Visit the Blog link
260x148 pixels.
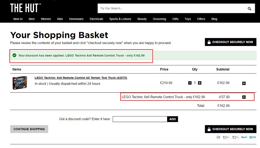click(x=214, y=19)
